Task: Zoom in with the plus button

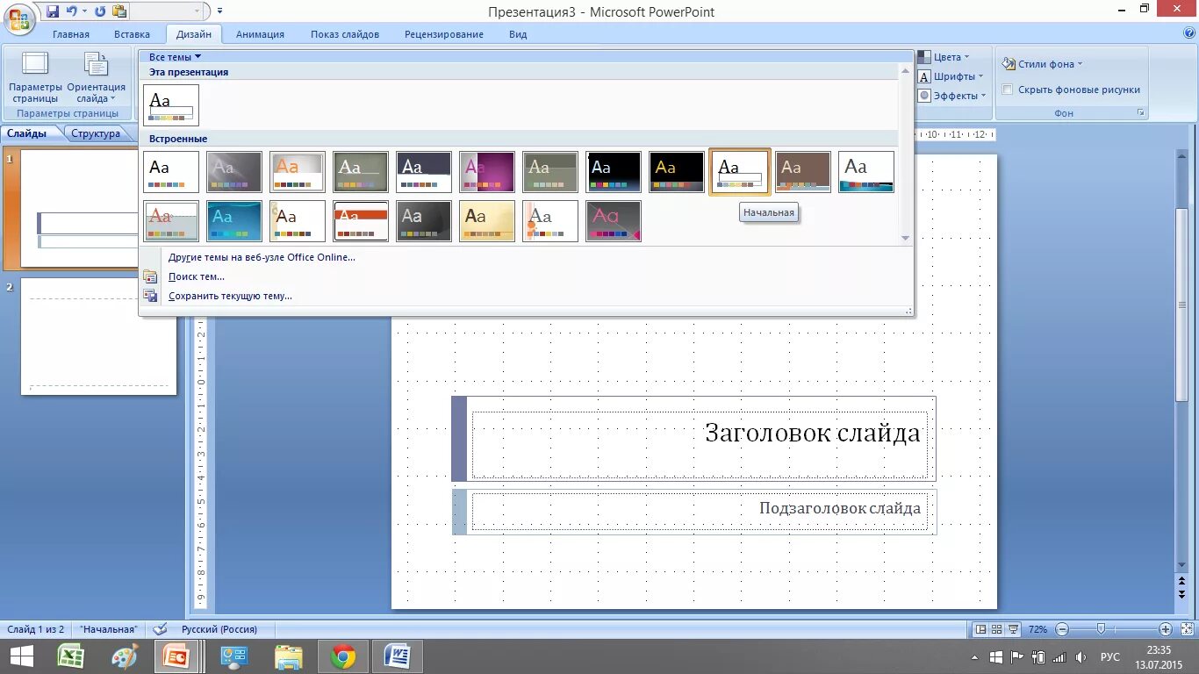Action: pyautogui.click(x=1166, y=629)
